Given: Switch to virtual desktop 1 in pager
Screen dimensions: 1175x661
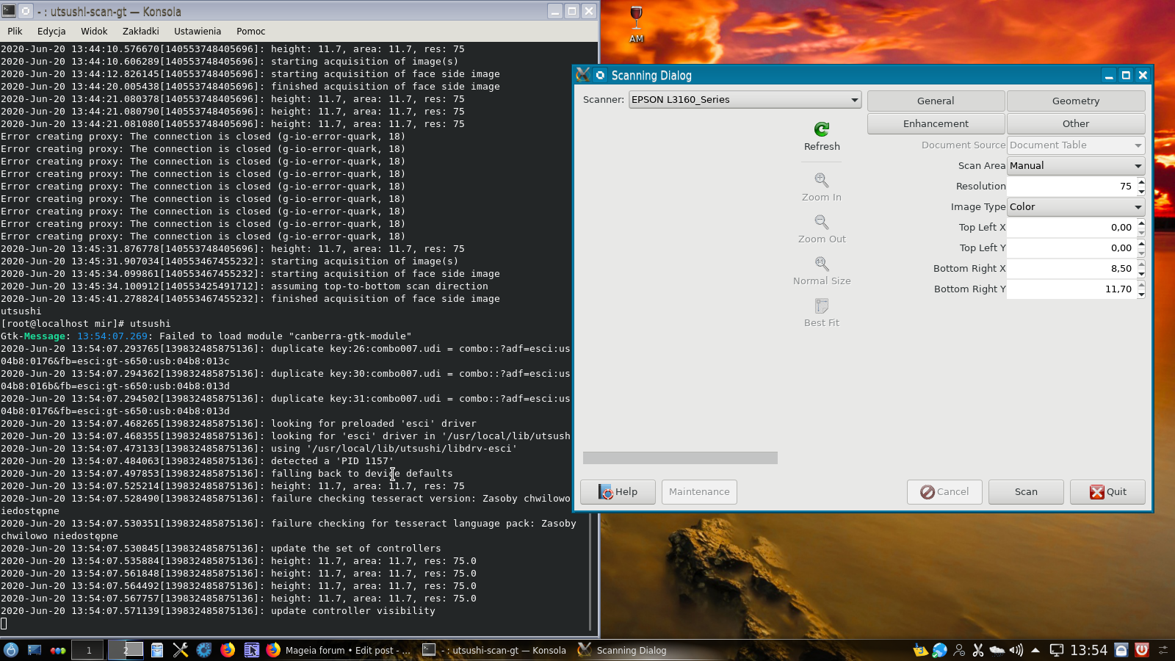Looking at the screenshot, I should click(89, 650).
